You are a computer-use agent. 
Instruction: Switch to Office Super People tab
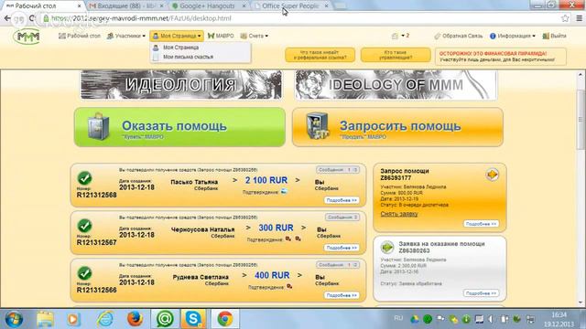(x=291, y=6)
